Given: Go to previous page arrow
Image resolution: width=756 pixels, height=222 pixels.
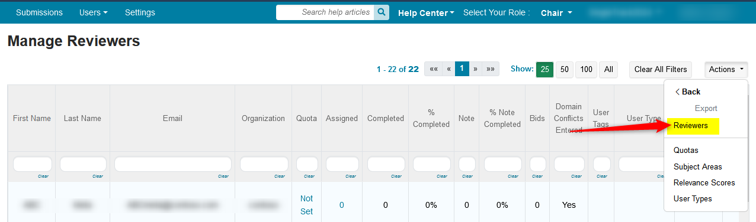Looking at the screenshot, I should (x=449, y=69).
